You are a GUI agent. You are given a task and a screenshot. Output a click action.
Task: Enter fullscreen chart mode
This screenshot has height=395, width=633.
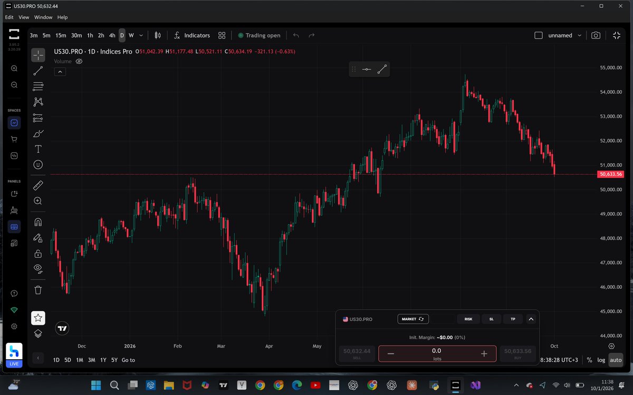click(x=617, y=35)
